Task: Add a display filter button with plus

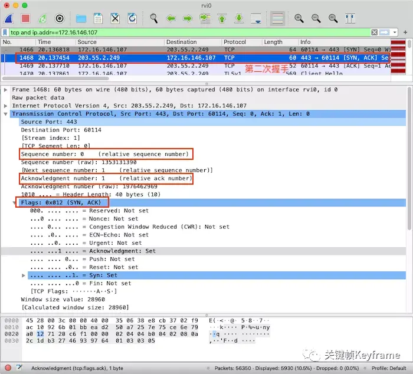Action: pos(405,32)
